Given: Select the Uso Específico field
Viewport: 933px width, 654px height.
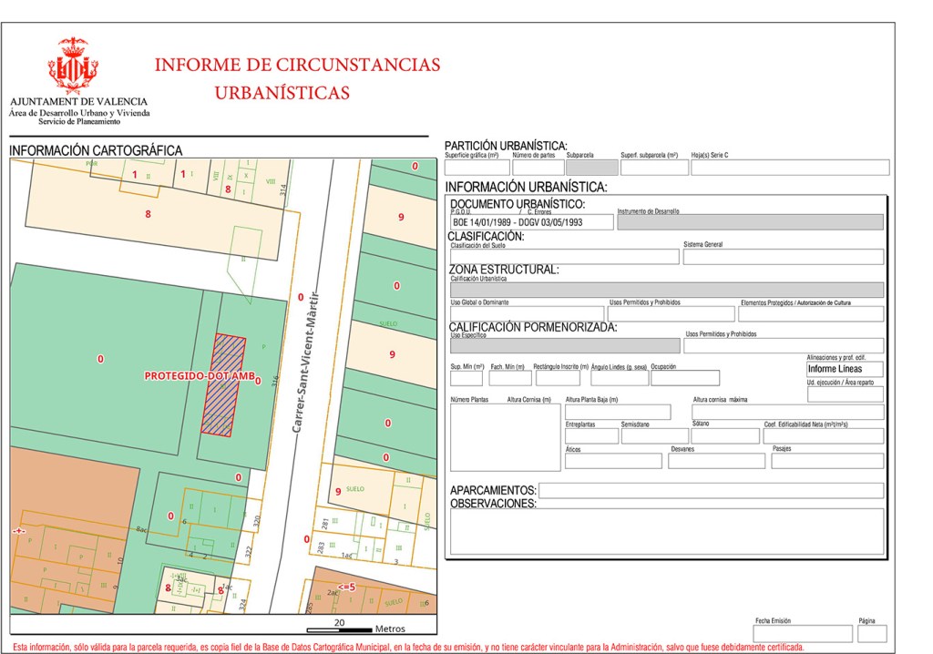Looking at the screenshot, I should click(x=564, y=346).
